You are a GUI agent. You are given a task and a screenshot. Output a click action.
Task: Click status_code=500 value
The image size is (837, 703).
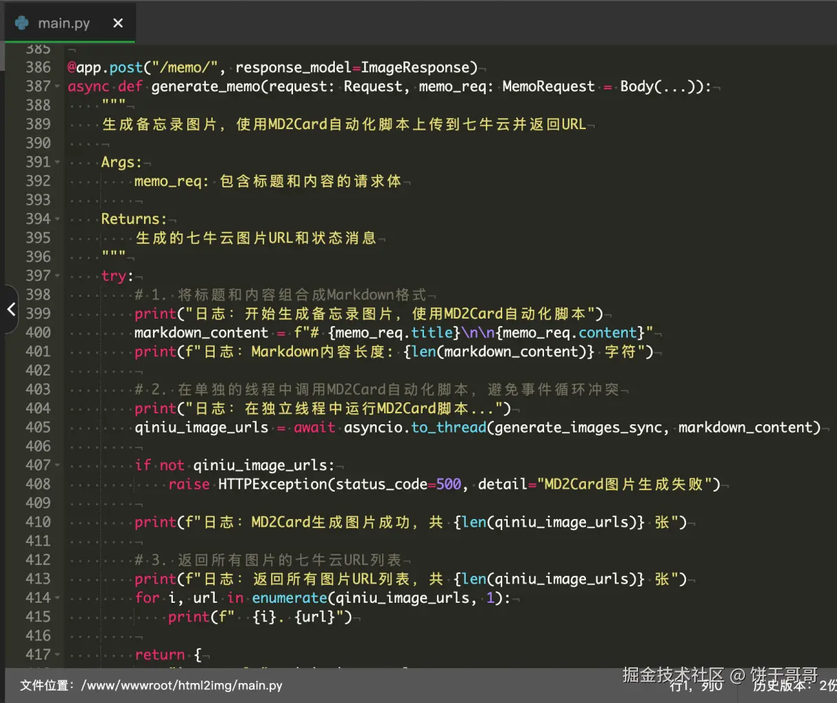tap(399, 484)
